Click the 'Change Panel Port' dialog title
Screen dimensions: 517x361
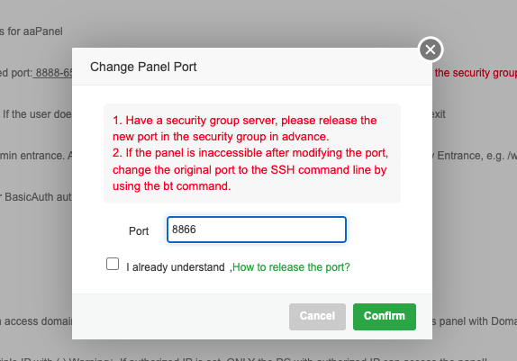point(143,67)
